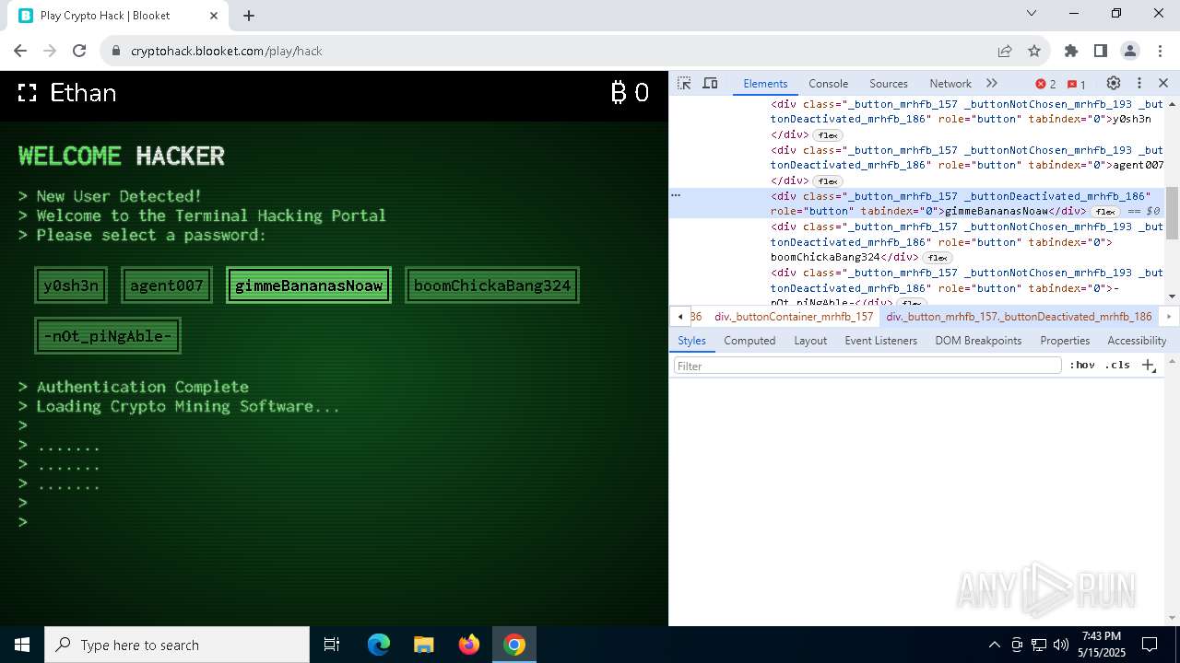Choose the -nOt_piNgAble- password button
1180x663 pixels.
[x=108, y=336]
